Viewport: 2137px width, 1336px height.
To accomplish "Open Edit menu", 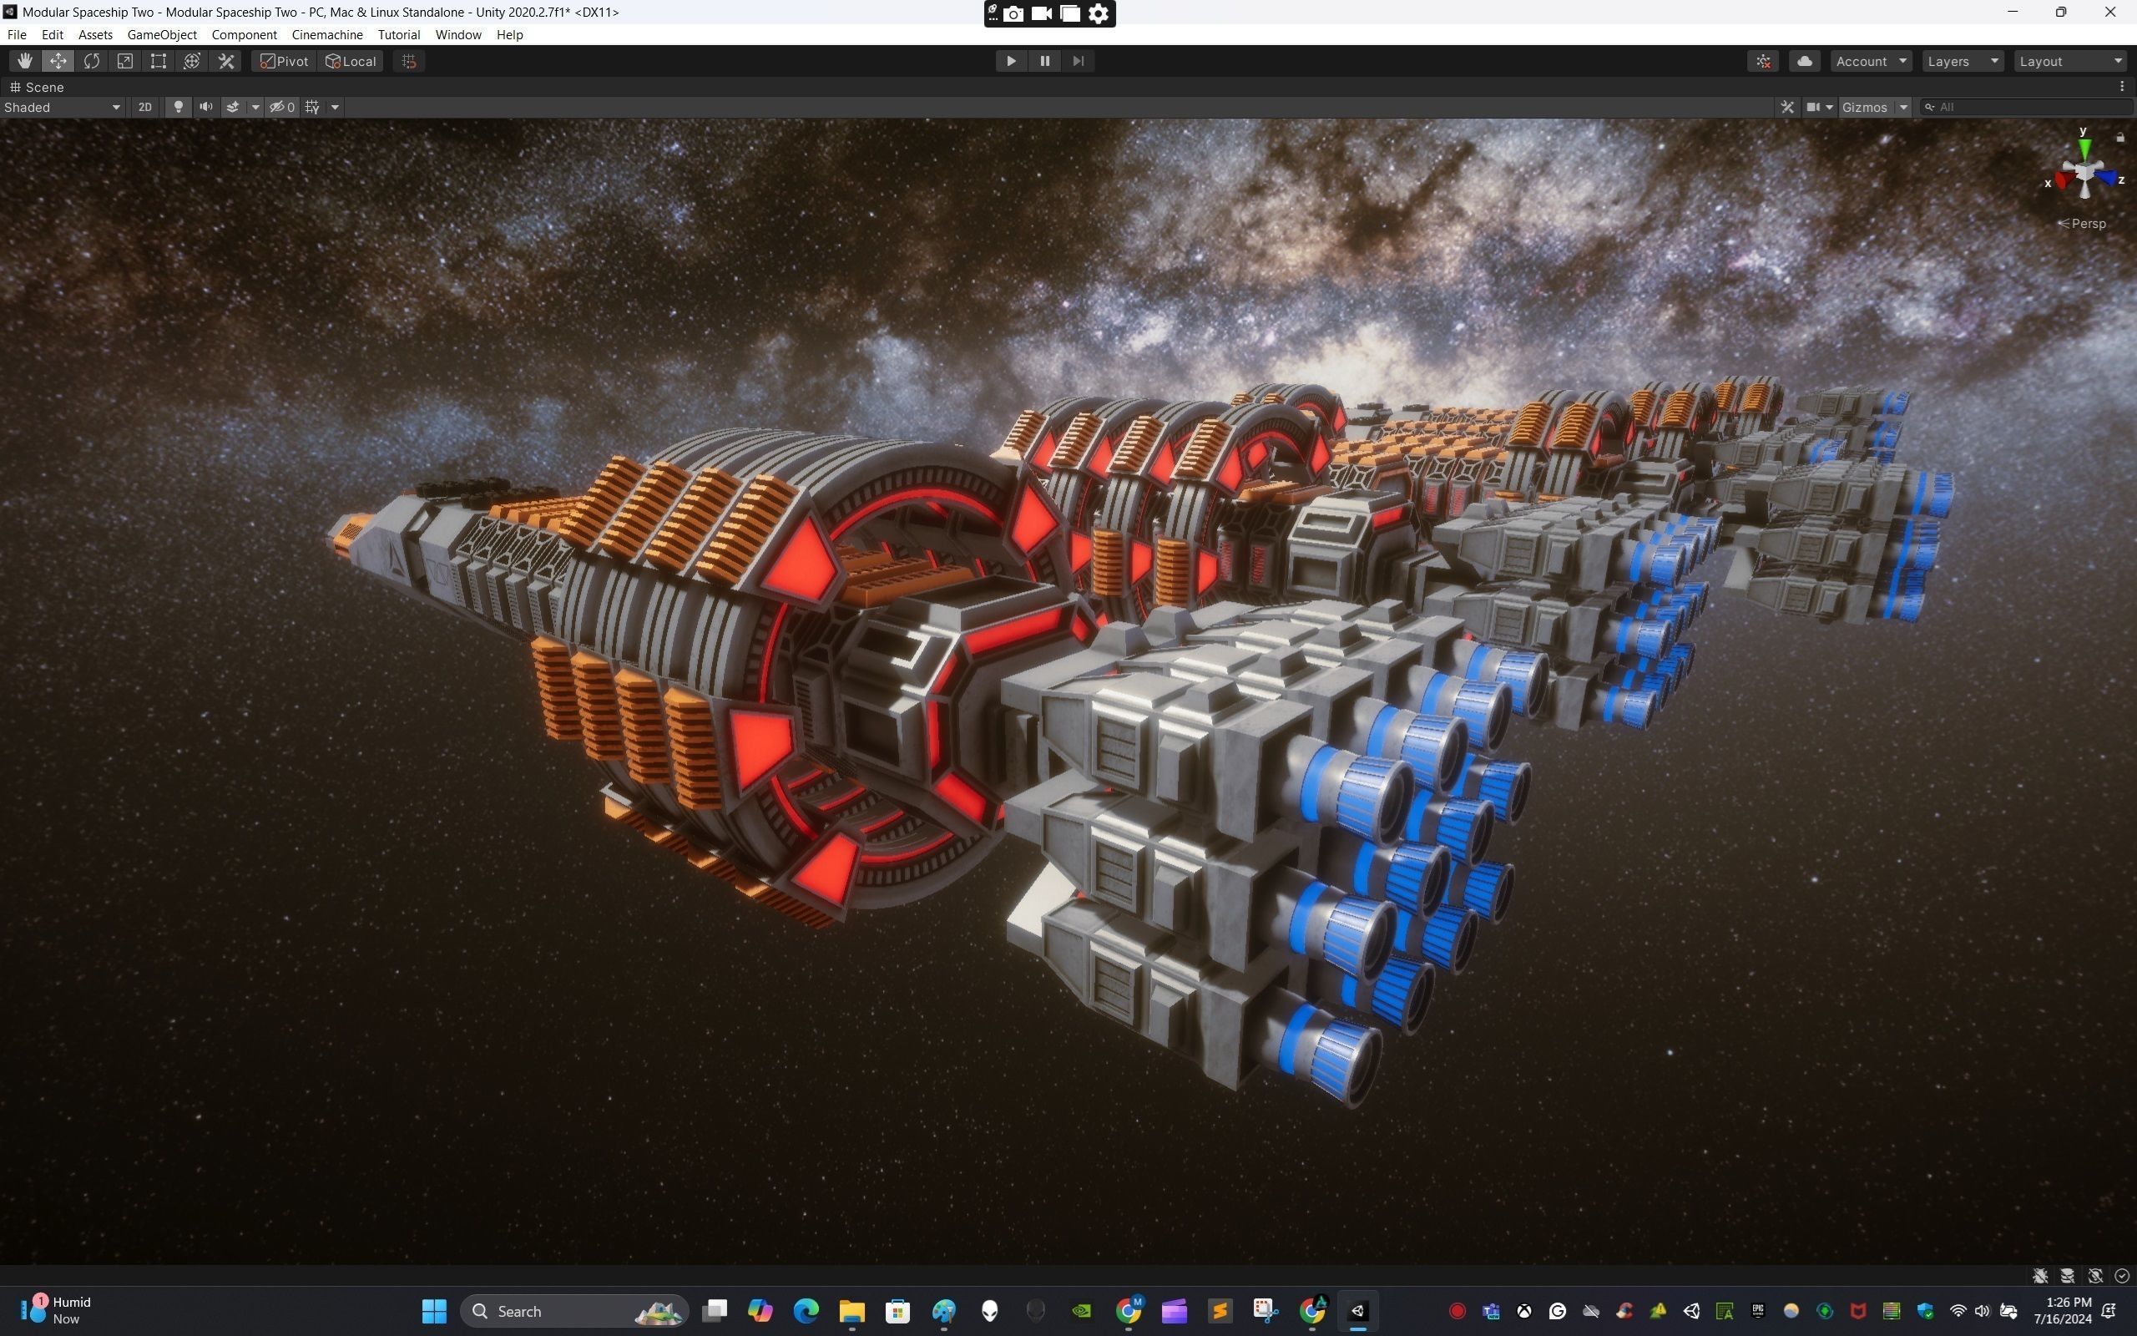I will (52, 34).
